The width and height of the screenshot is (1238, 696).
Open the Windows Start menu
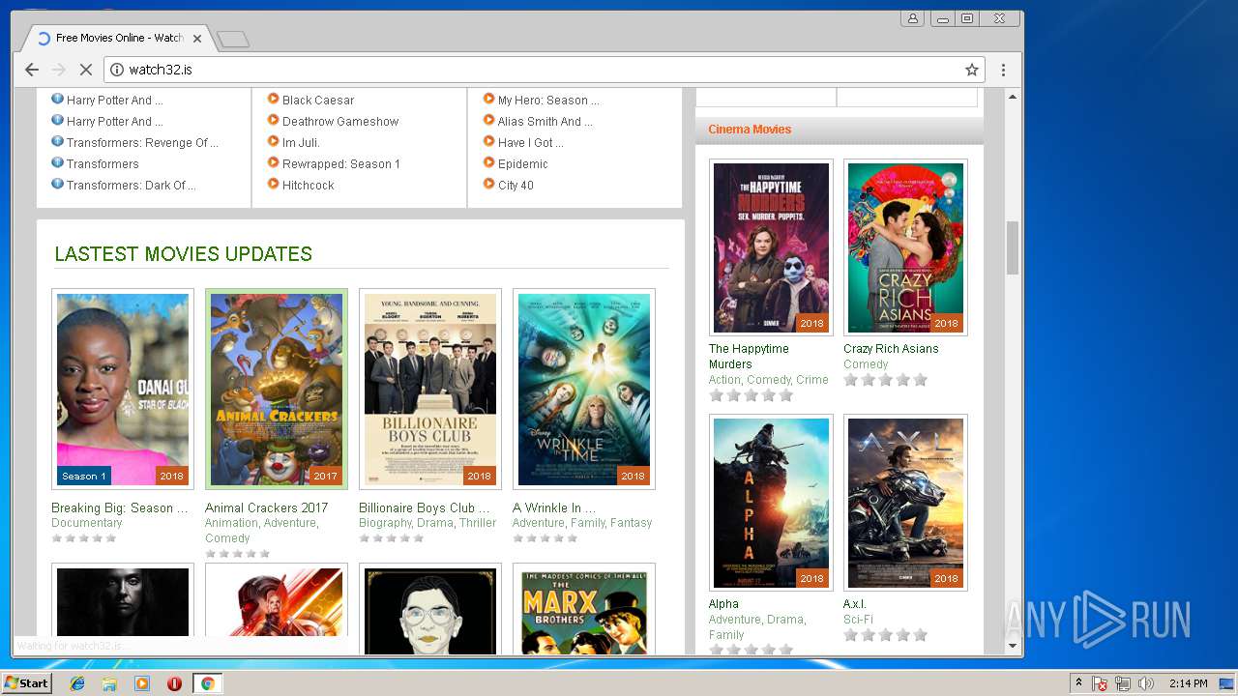26,683
